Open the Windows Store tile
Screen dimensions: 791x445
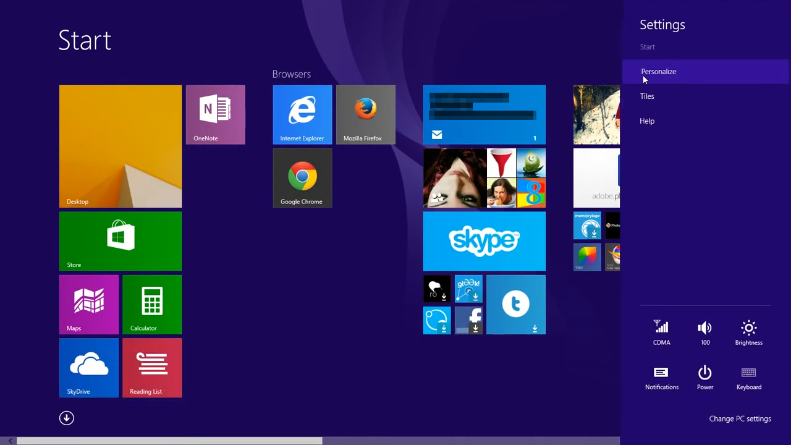(121, 241)
